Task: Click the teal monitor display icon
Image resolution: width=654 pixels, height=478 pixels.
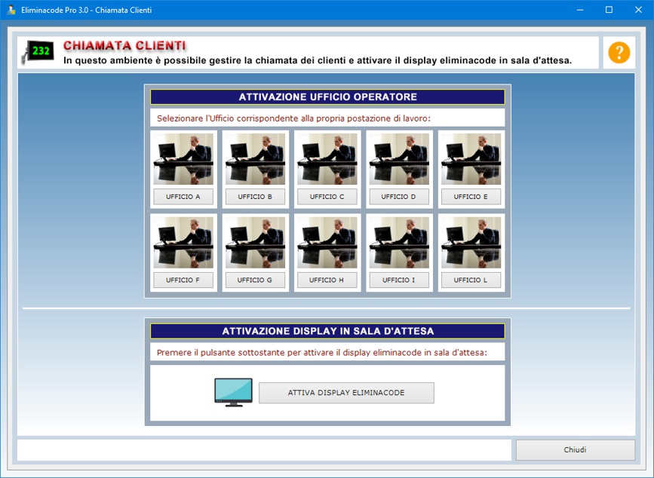Action: [x=233, y=392]
